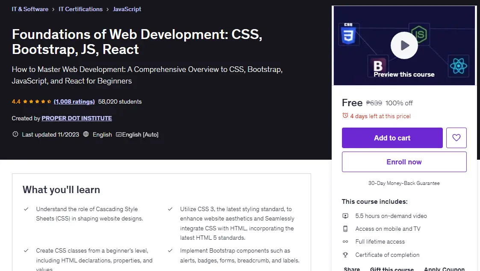
Task: Click the React atom logo in preview
Action: coord(458,66)
